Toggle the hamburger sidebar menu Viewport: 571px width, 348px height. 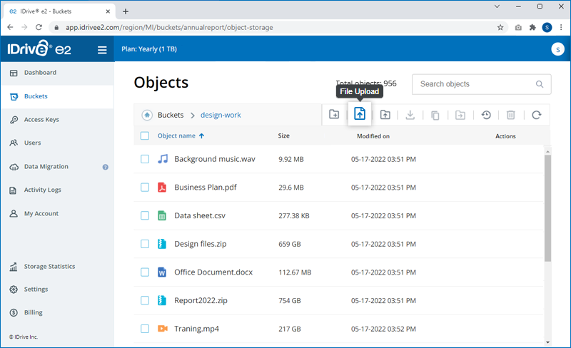click(102, 50)
